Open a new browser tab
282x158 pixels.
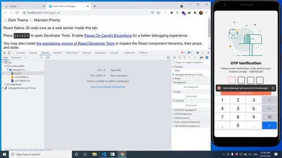click(95, 6)
